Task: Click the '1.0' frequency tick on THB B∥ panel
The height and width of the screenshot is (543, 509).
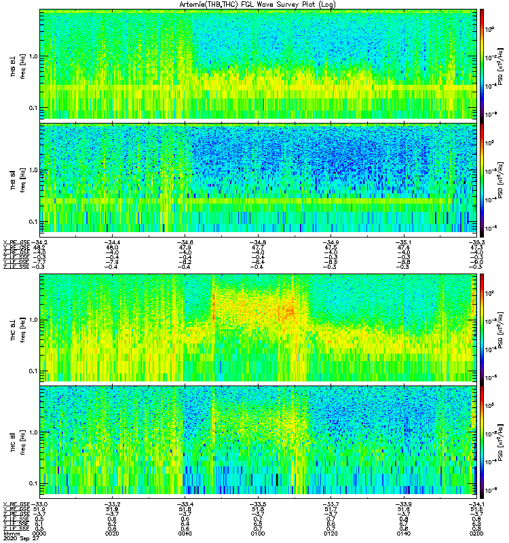Action: pyautogui.click(x=33, y=170)
